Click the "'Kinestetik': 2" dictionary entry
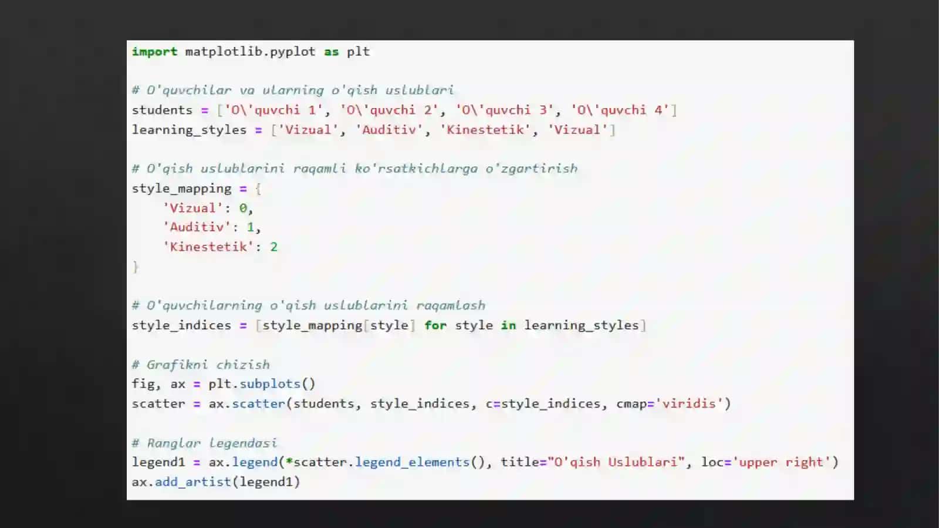 [x=220, y=247]
